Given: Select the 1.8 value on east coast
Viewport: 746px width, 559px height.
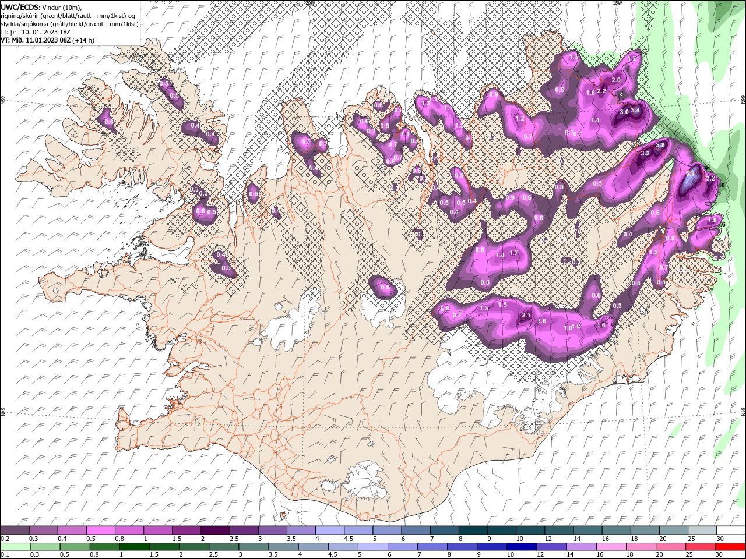Looking at the screenshot, I should coord(712,220).
